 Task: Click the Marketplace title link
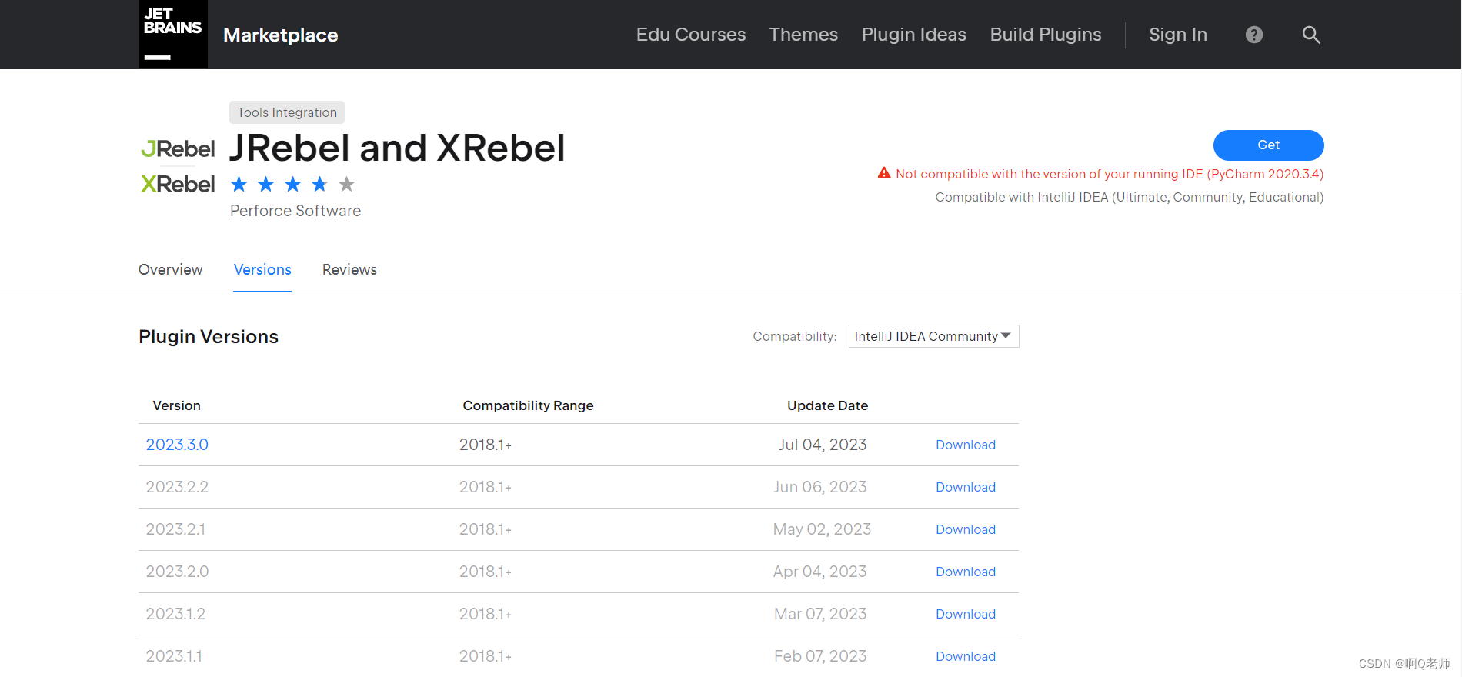pyautogui.click(x=281, y=35)
